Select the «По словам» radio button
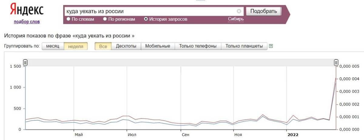This screenshot has height=140, width=364. pyautogui.click(x=69, y=19)
